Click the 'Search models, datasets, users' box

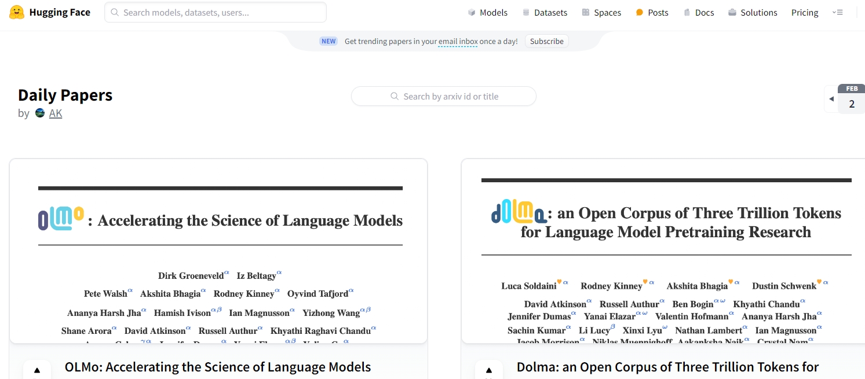click(x=216, y=12)
